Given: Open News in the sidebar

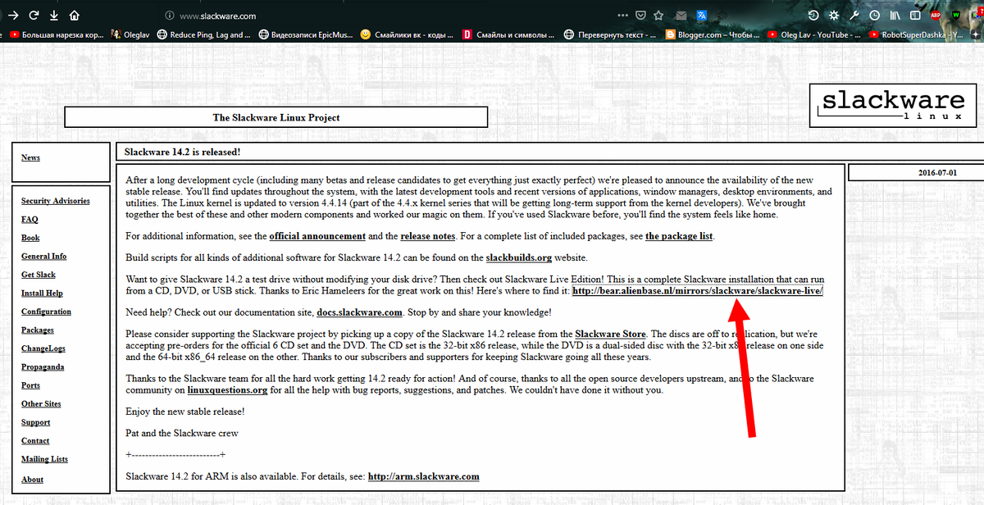Looking at the screenshot, I should [30, 157].
